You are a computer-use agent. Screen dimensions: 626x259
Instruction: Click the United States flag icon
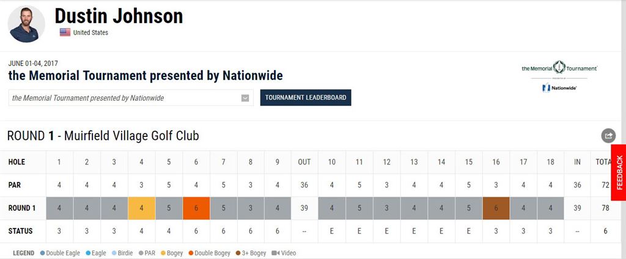point(65,32)
